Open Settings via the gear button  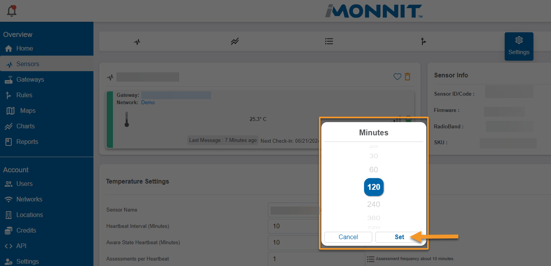pyautogui.click(x=519, y=46)
